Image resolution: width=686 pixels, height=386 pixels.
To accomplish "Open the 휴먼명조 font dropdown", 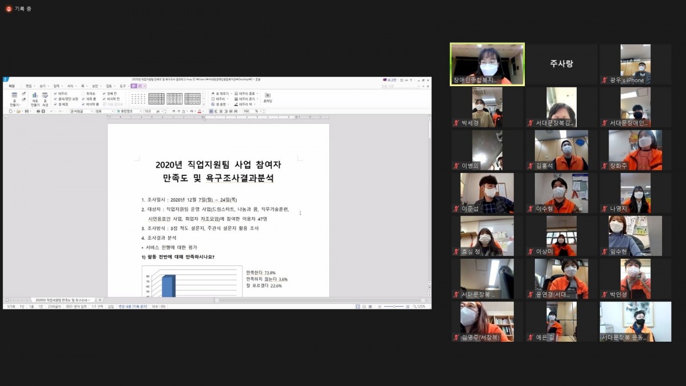I will pyautogui.click(x=128, y=111).
